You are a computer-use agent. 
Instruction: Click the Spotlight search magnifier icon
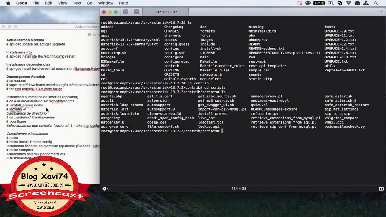[376, 3]
